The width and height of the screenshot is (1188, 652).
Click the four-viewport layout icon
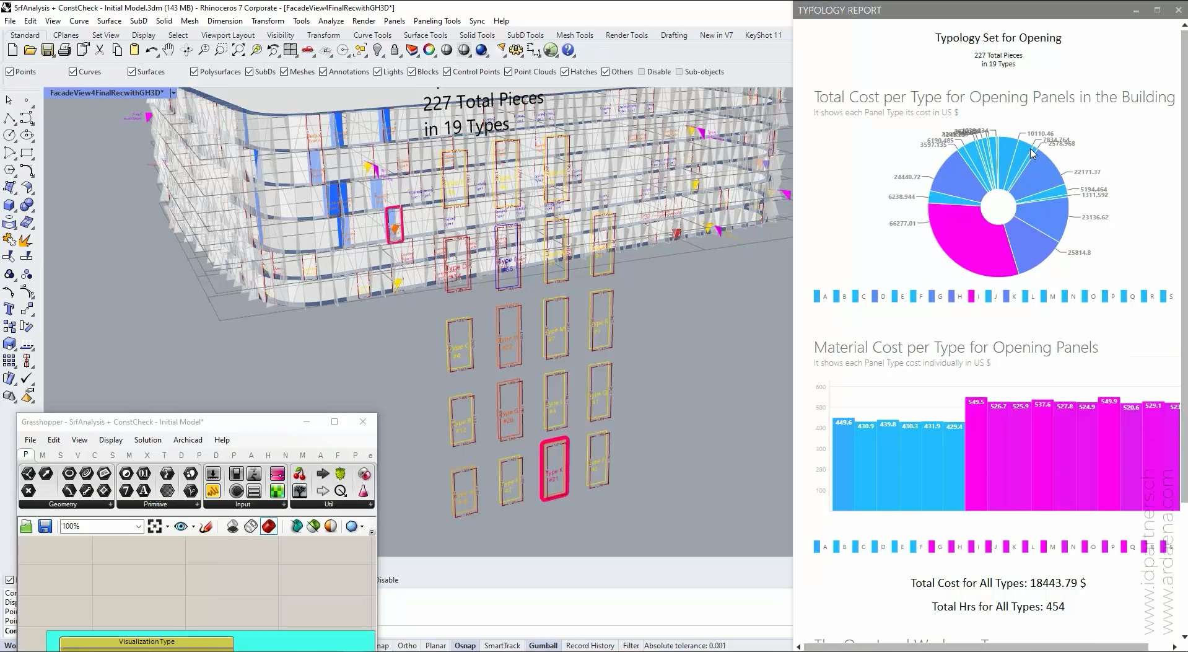point(290,50)
